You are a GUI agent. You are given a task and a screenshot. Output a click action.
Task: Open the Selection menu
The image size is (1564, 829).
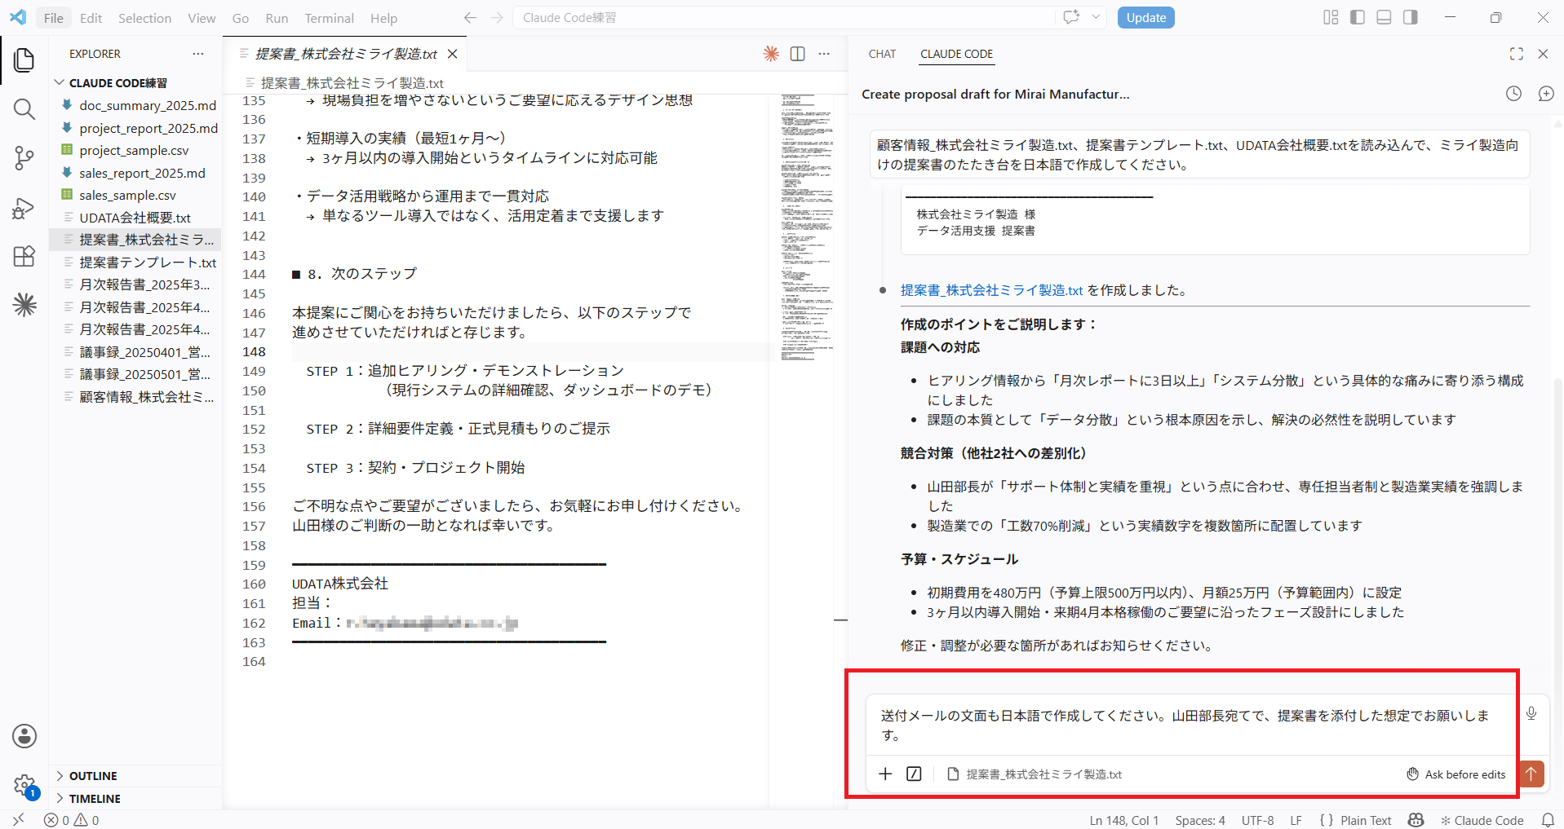[x=144, y=18]
